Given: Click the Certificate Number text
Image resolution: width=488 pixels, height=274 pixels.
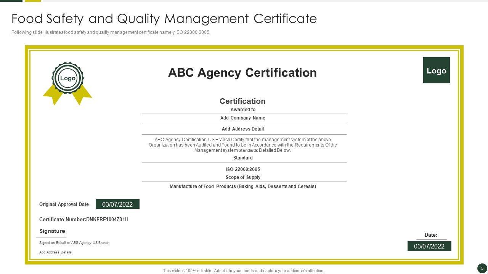Looking at the screenshot, I should click(x=84, y=220).
